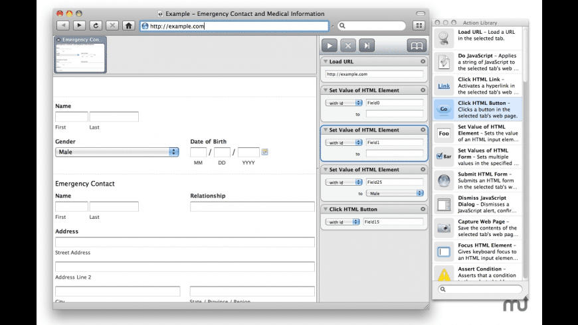
Task: Click the 'to' value field under Field1
Action: point(395,153)
